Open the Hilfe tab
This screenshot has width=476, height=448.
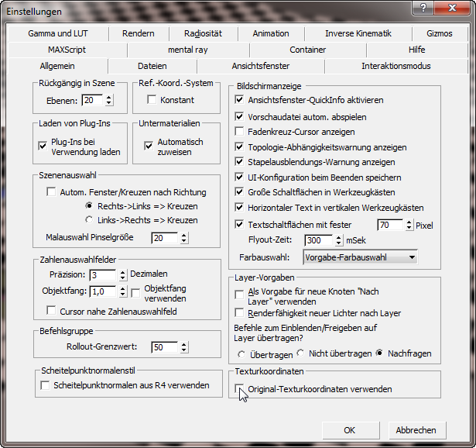(417, 50)
